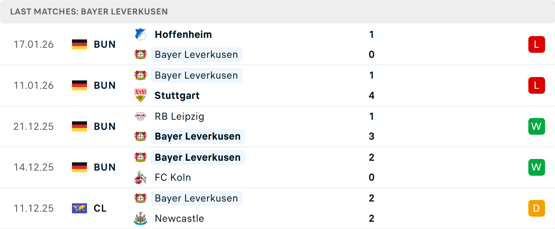Open the Stuttgart team link

pos(177,95)
